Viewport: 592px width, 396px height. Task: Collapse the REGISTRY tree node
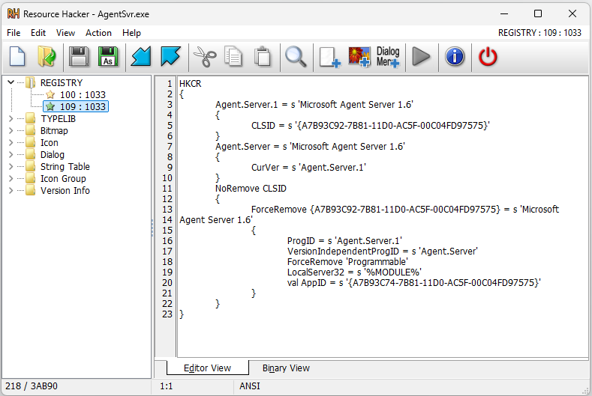coord(11,83)
